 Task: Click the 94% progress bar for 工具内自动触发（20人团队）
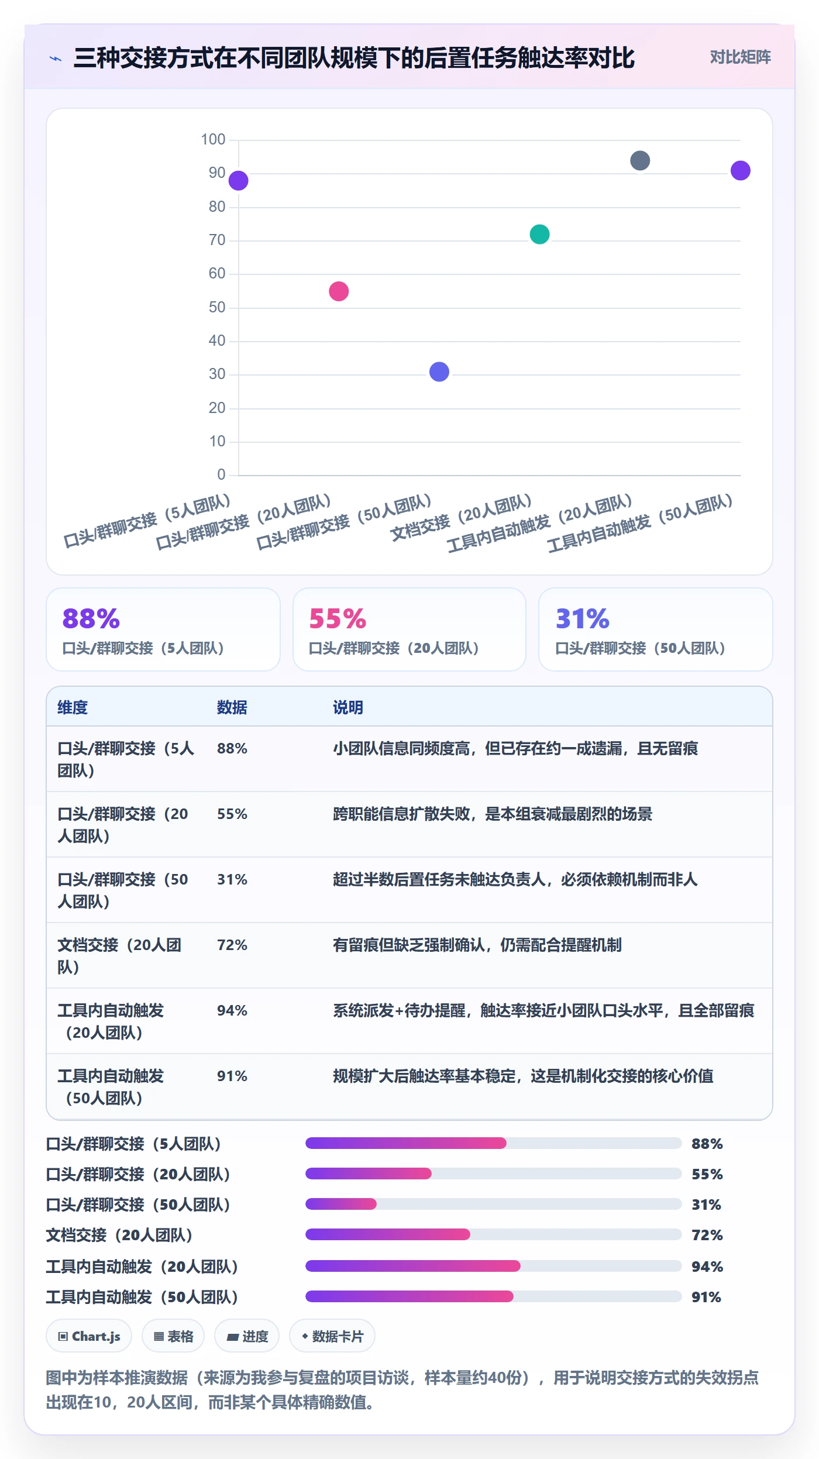tap(494, 1266)
